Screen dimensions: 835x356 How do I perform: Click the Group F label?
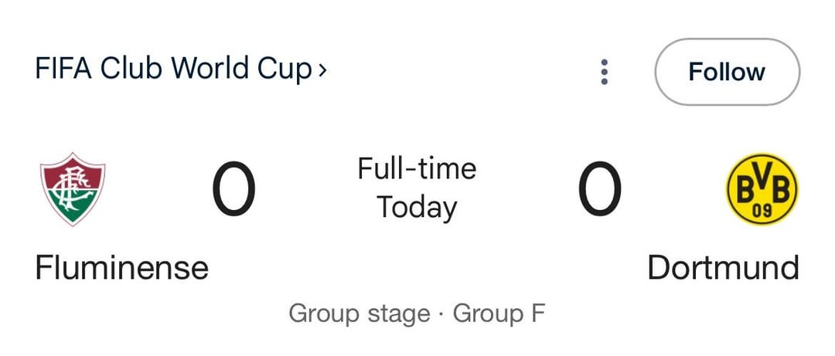tap(499, 314)
